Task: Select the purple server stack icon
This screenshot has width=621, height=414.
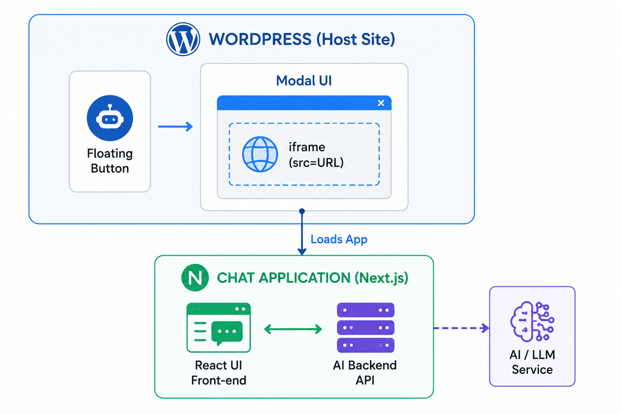Action: pos(365,328)
